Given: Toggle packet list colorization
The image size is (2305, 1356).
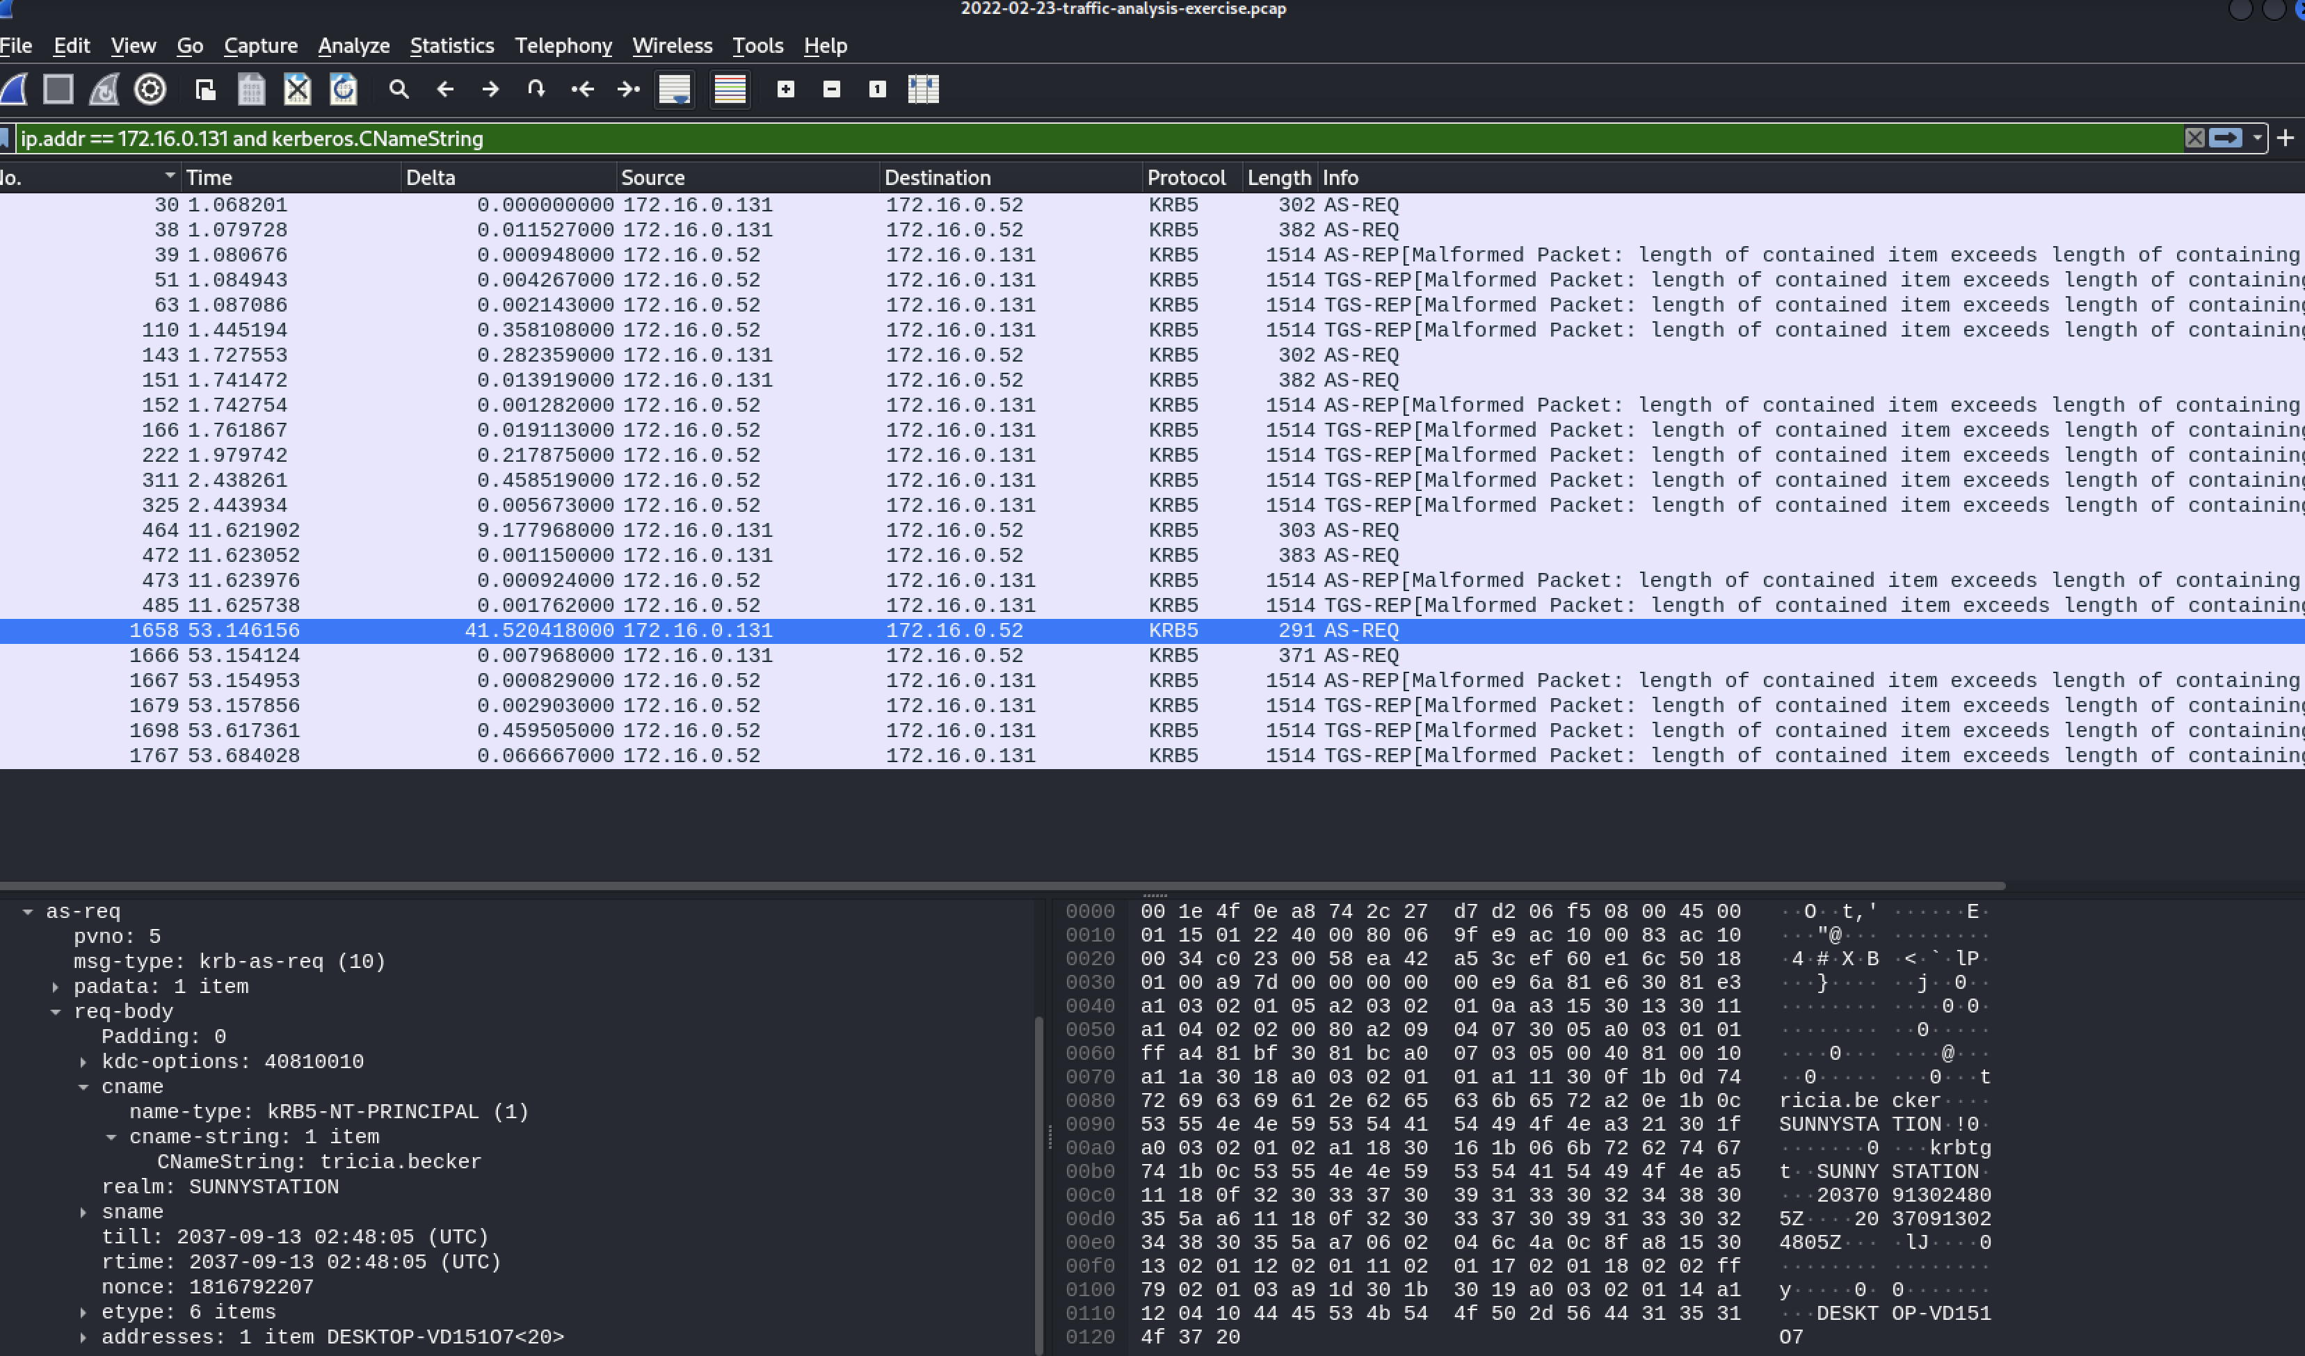Looking at the screenshot, I should click(729, 89).
